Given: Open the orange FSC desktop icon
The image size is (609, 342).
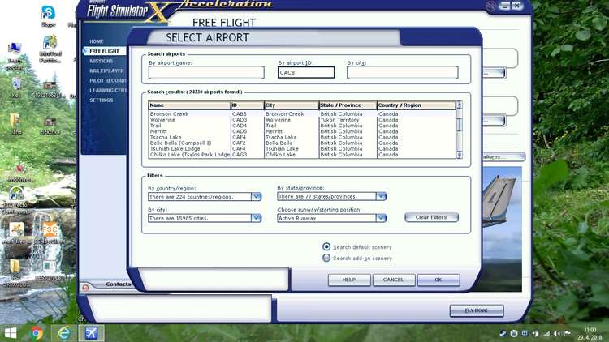Looking at the screenshot, I should [x=50, y=232].
